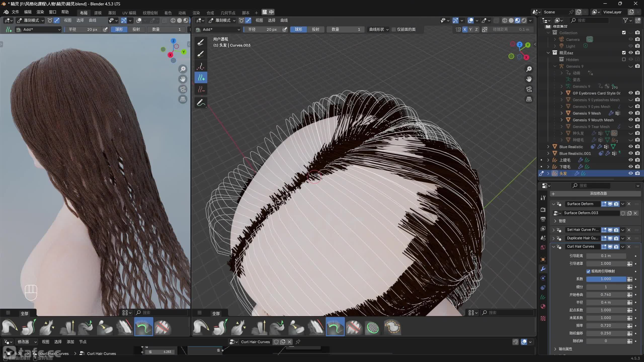
Task: Open the Modifiers wrench properties tab
Action: [543, 269]
